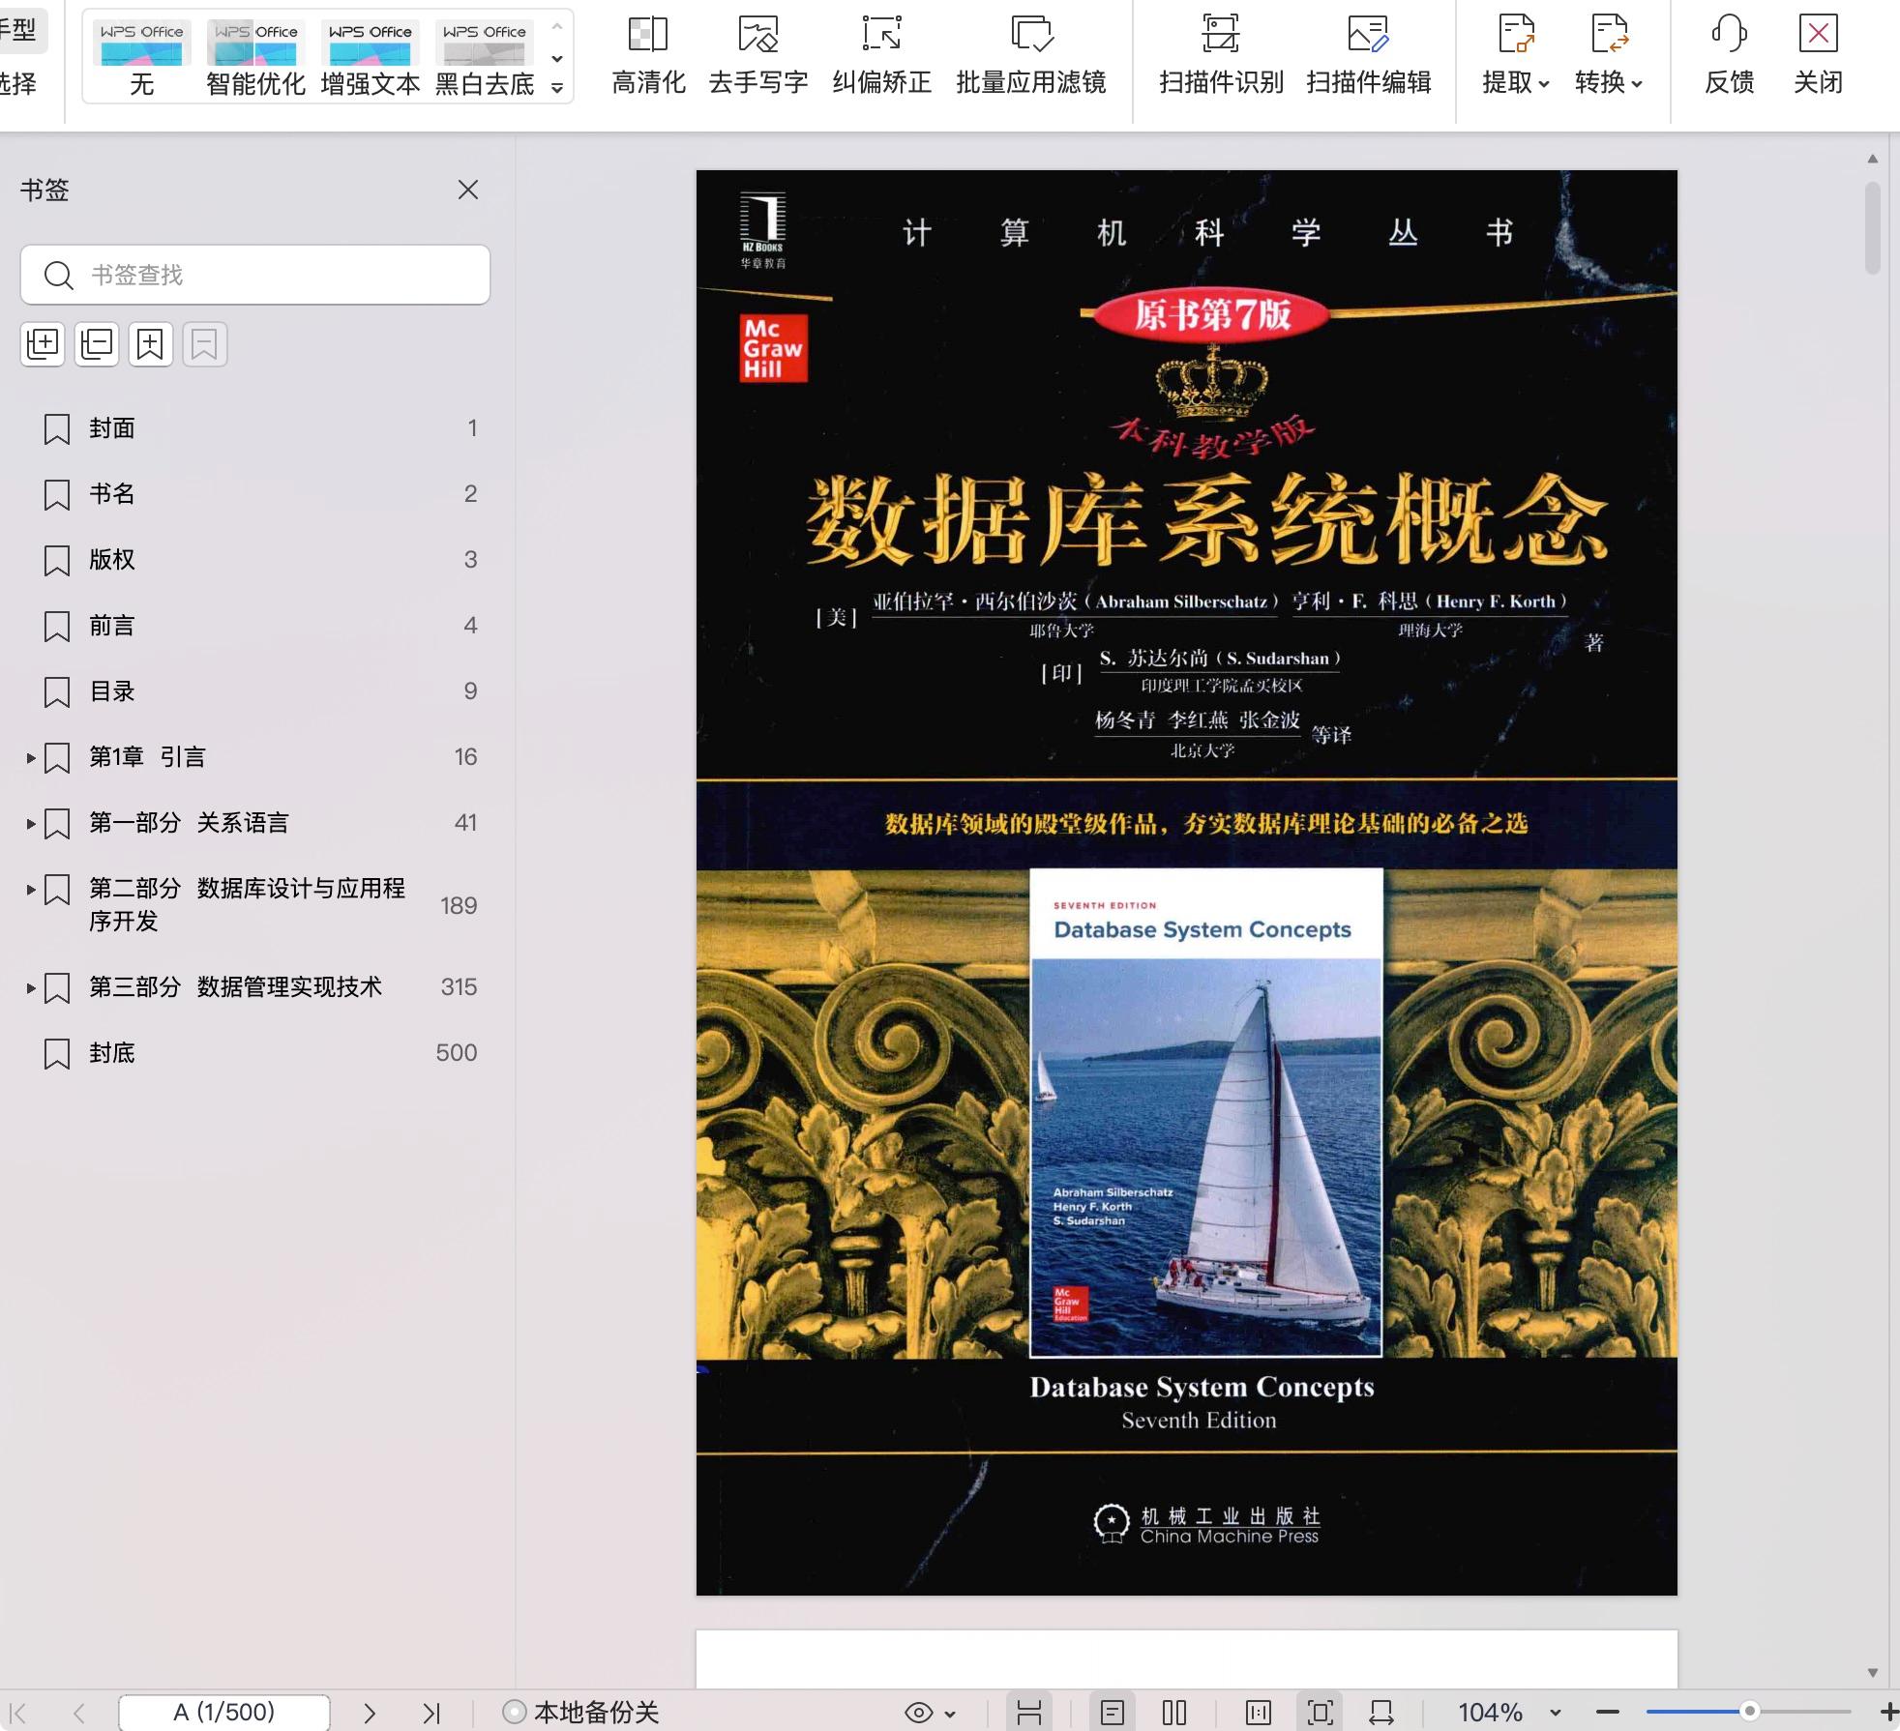Click the 反馈 feedback icon
This screenshot has width=1900, height=1731.
coord(1729,56)
